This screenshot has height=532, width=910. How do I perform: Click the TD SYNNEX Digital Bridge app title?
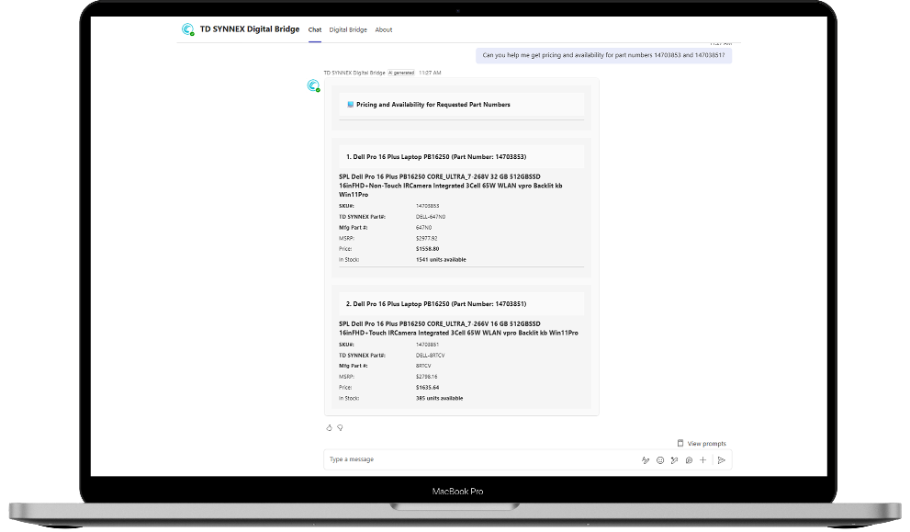[250, 29]
